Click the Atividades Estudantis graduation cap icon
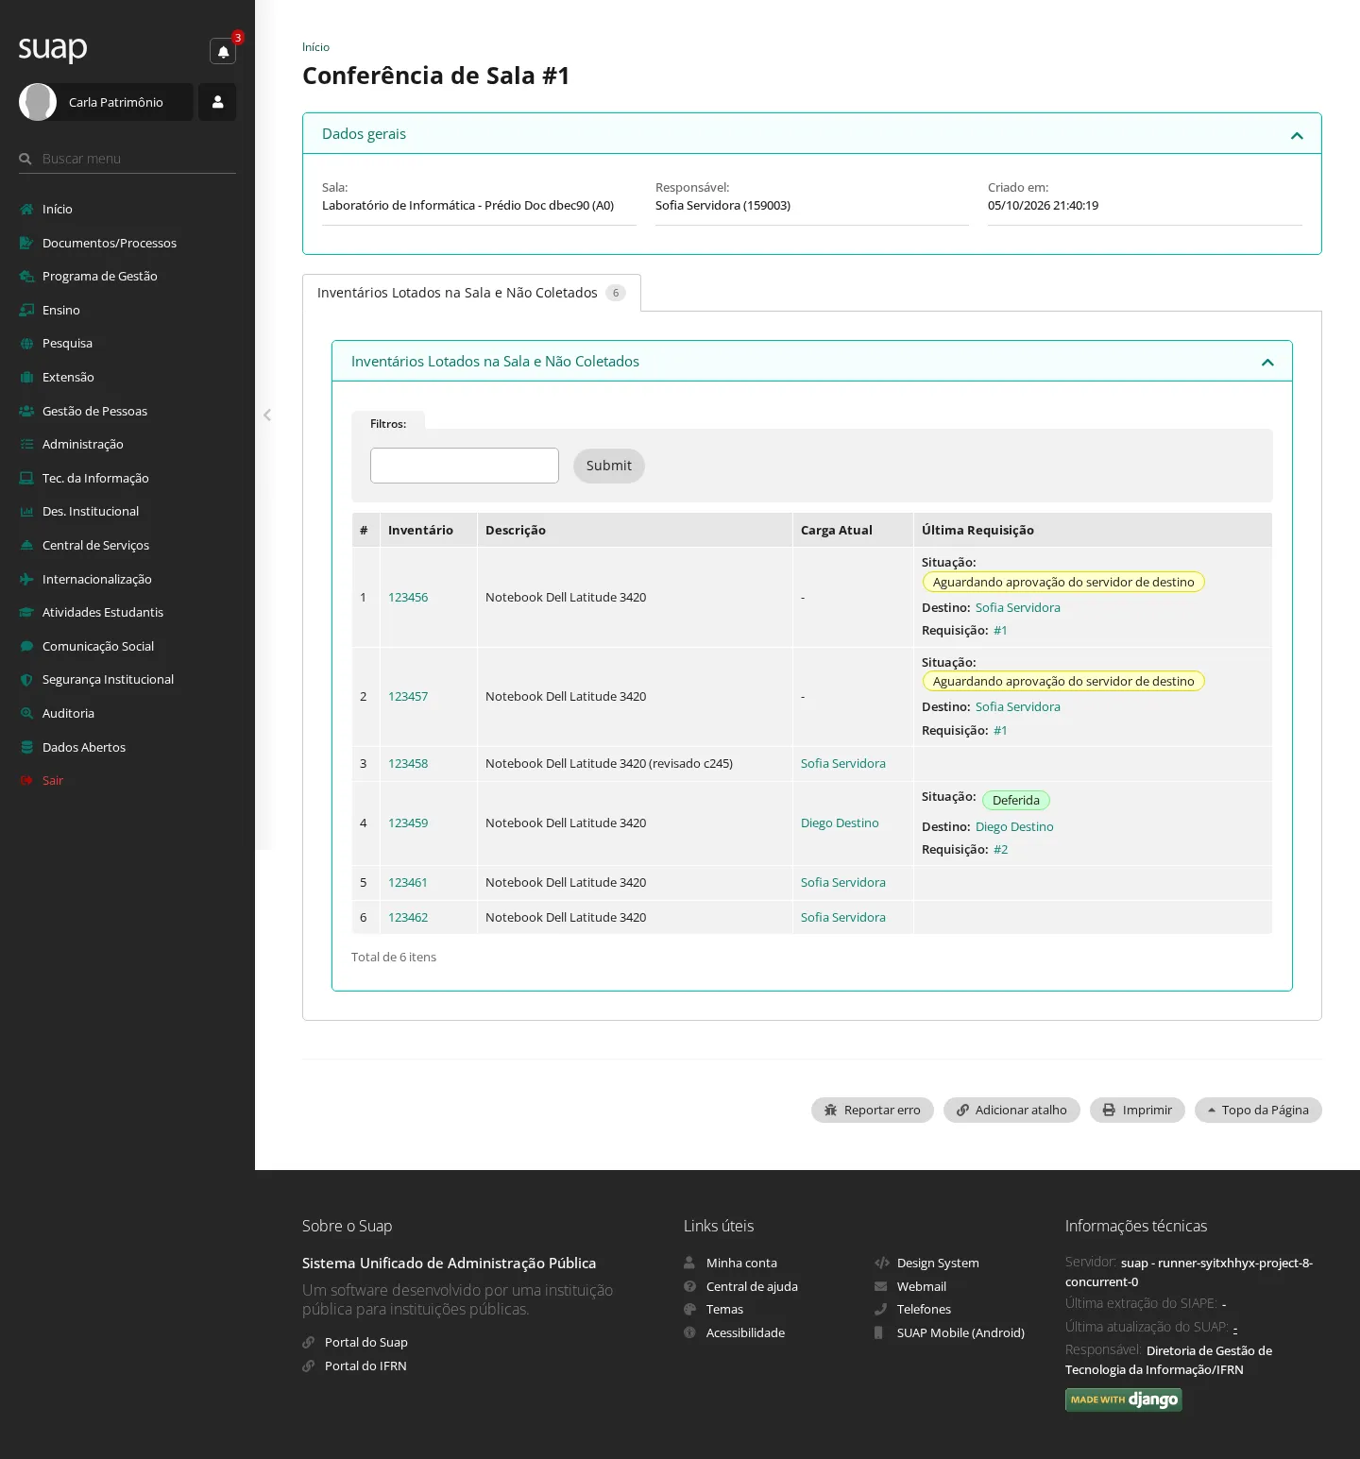The image size is (1360, 1459). point(26,612)
